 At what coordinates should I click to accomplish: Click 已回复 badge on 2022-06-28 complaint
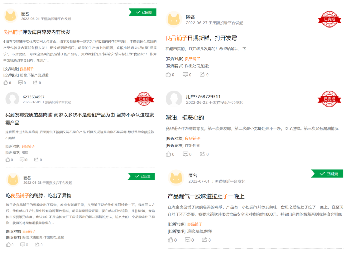[x=142, y=176]
